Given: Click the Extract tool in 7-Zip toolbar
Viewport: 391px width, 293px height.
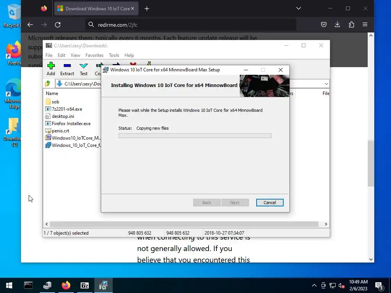Looking at the screenshot, I should click(x=67, y=69).
